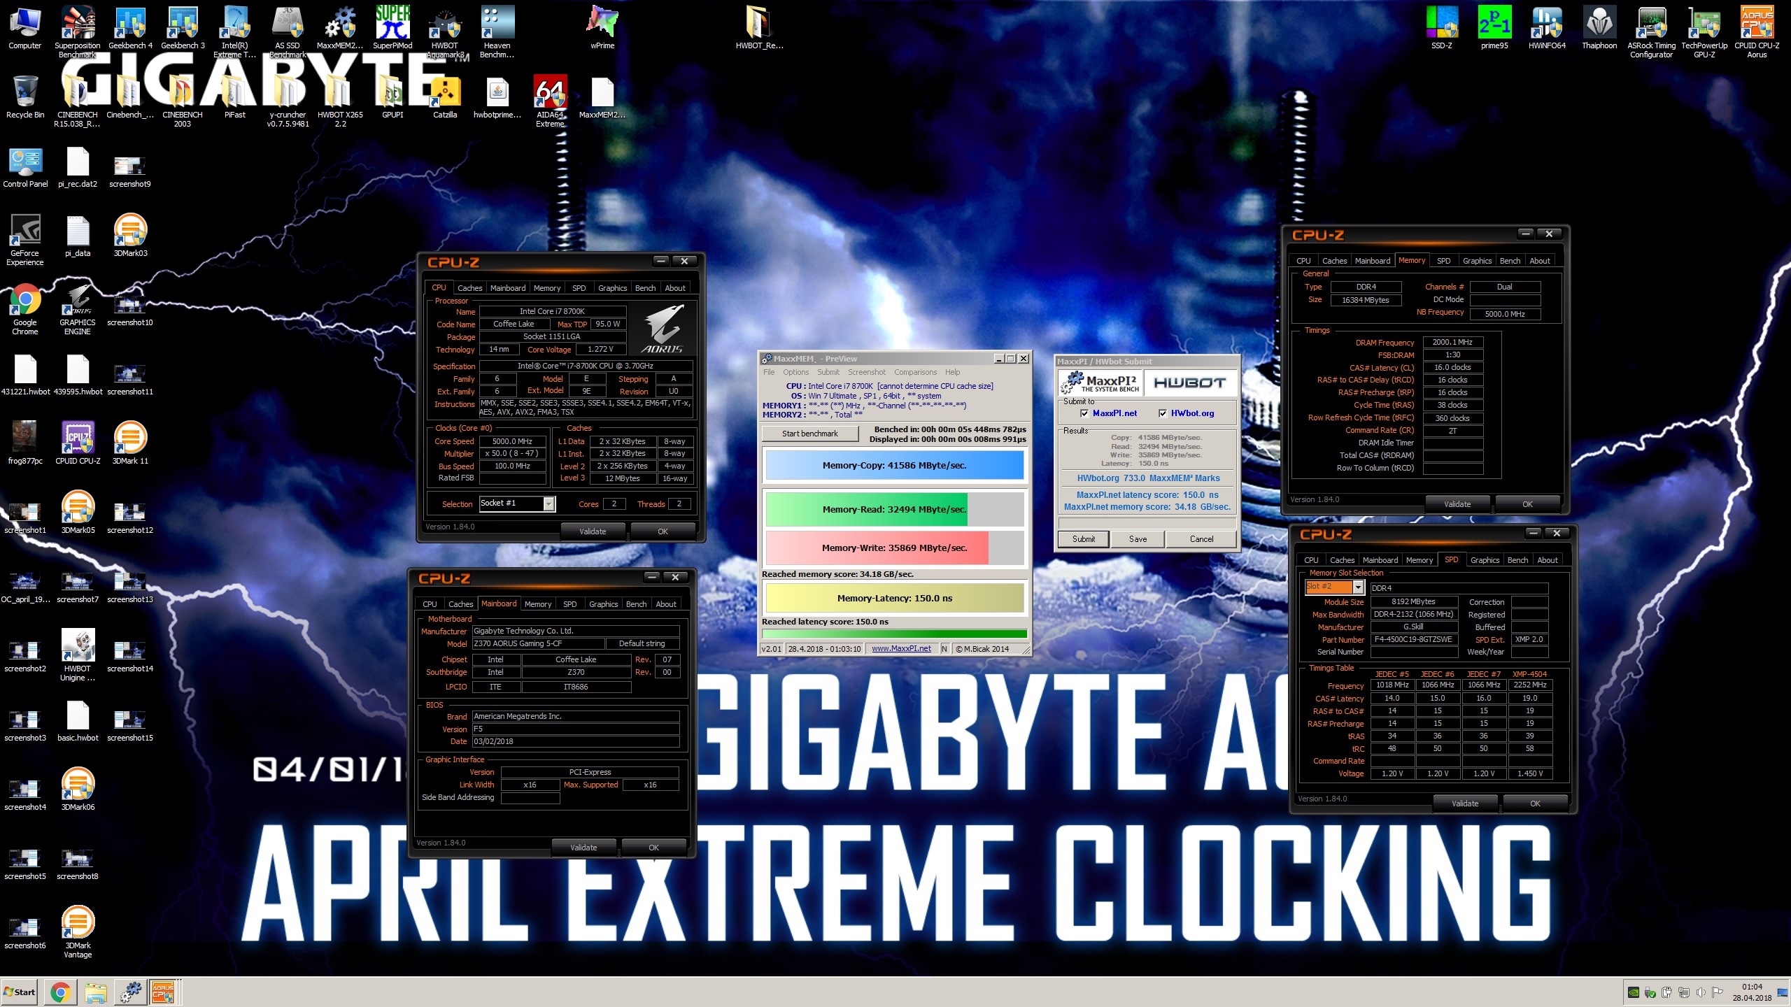Switch to Caches tab in CPU-Z CPU window
Viewport: 1791px width, 1007px height.
coord(469,288)
